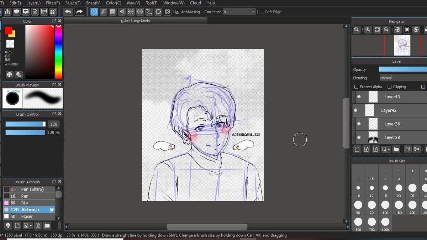Open the Snap(N) menu
This screenshot has height=240, width=427.
pos(93,3)
